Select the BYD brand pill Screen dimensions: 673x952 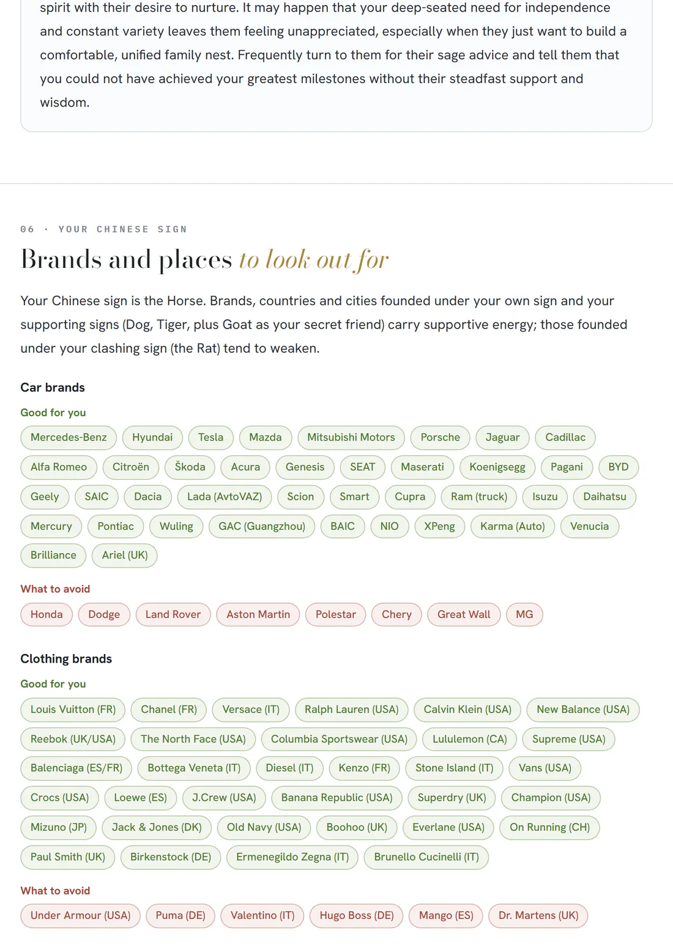pyautogui.click(x=618, y=467)
